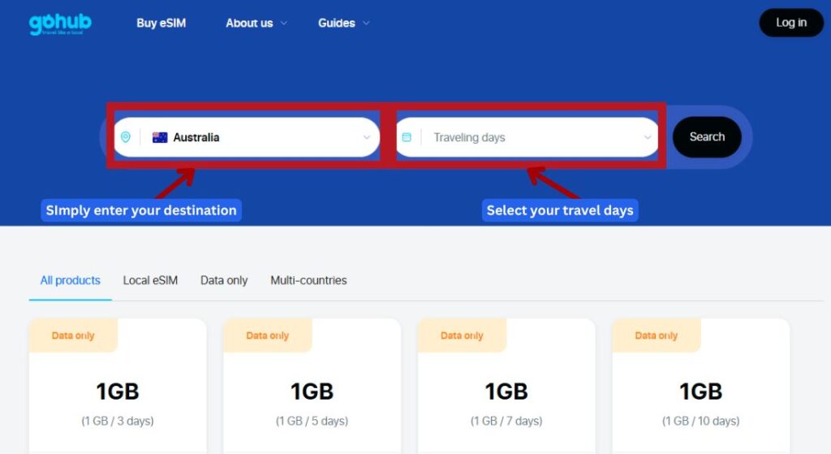Switch to the Data only tab

[224, 280]
